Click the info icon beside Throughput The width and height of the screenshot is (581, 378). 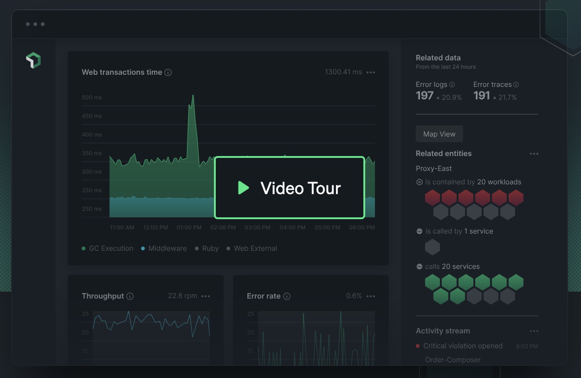coord(130,296)
